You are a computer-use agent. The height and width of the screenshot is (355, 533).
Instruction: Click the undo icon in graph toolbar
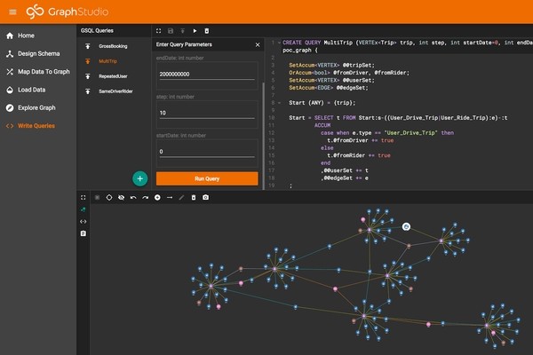tap(133, 197)
